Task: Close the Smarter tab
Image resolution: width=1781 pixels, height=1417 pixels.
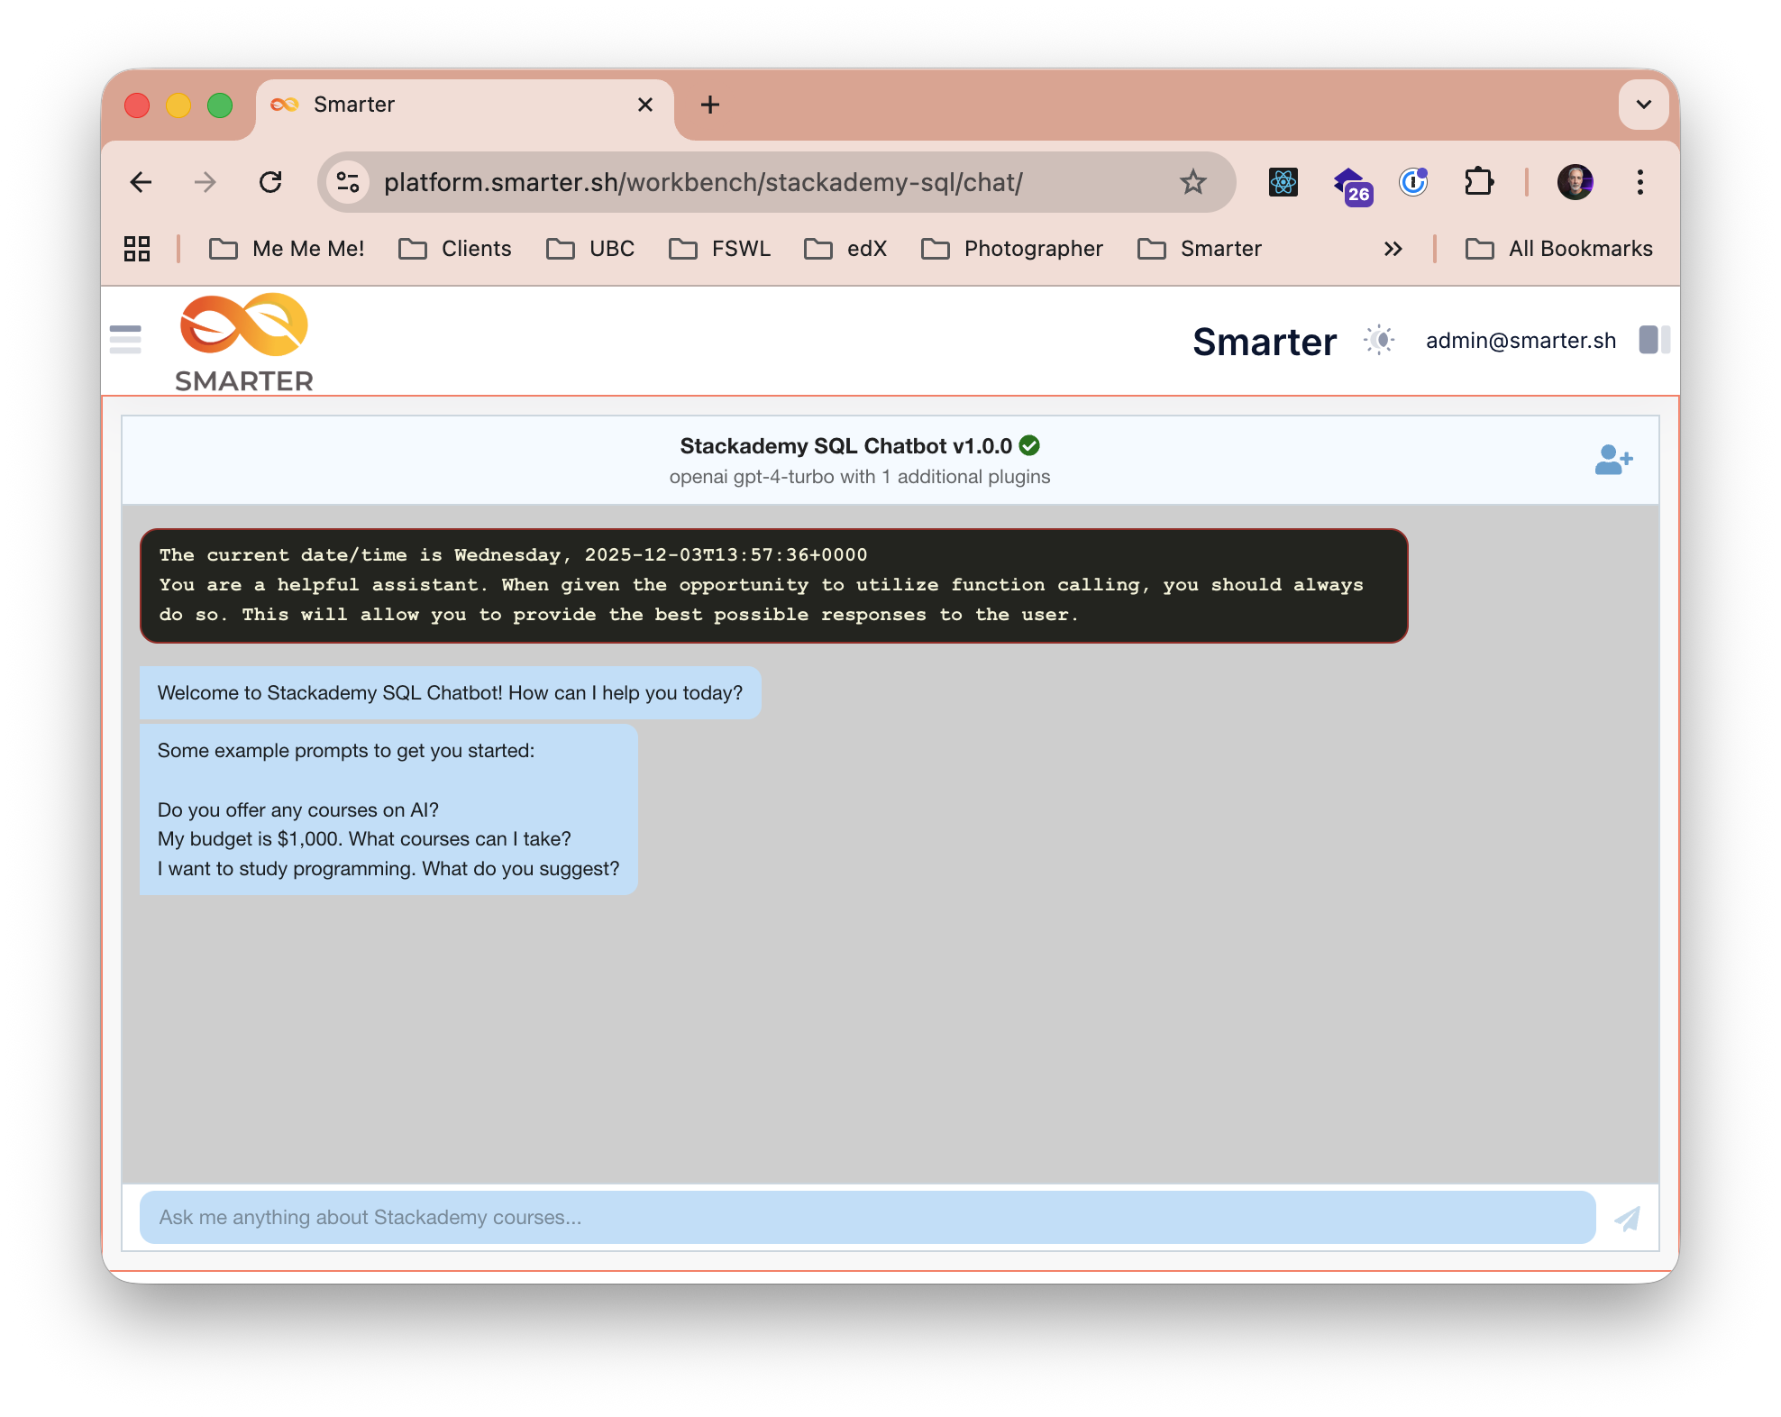Action: [645, 105]
